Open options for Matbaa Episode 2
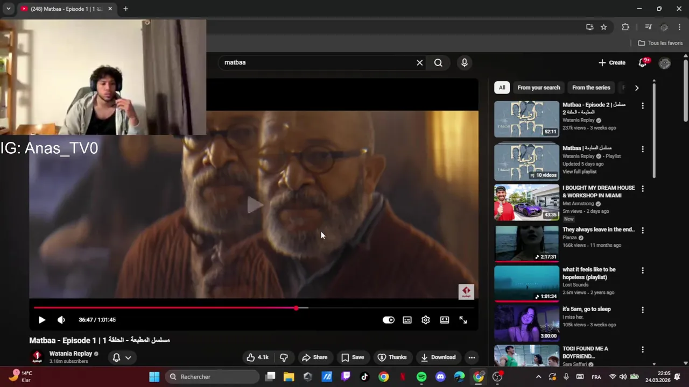This screenshot has width=689, height=387. point(642,106)
